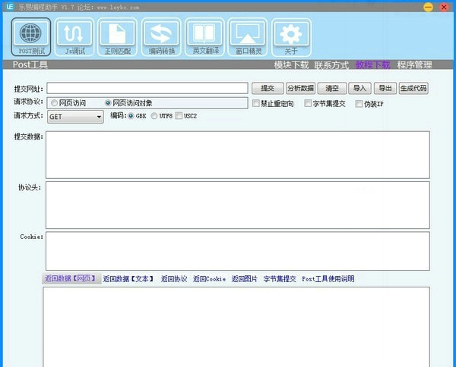
Task: Click into the 提交网址 URL field
Action: (147, 89)
